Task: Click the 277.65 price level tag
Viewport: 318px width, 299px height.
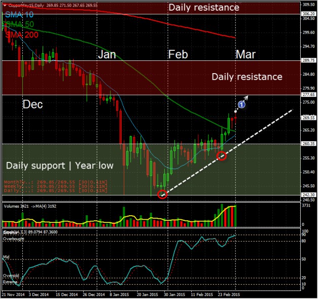Action: 308,94
